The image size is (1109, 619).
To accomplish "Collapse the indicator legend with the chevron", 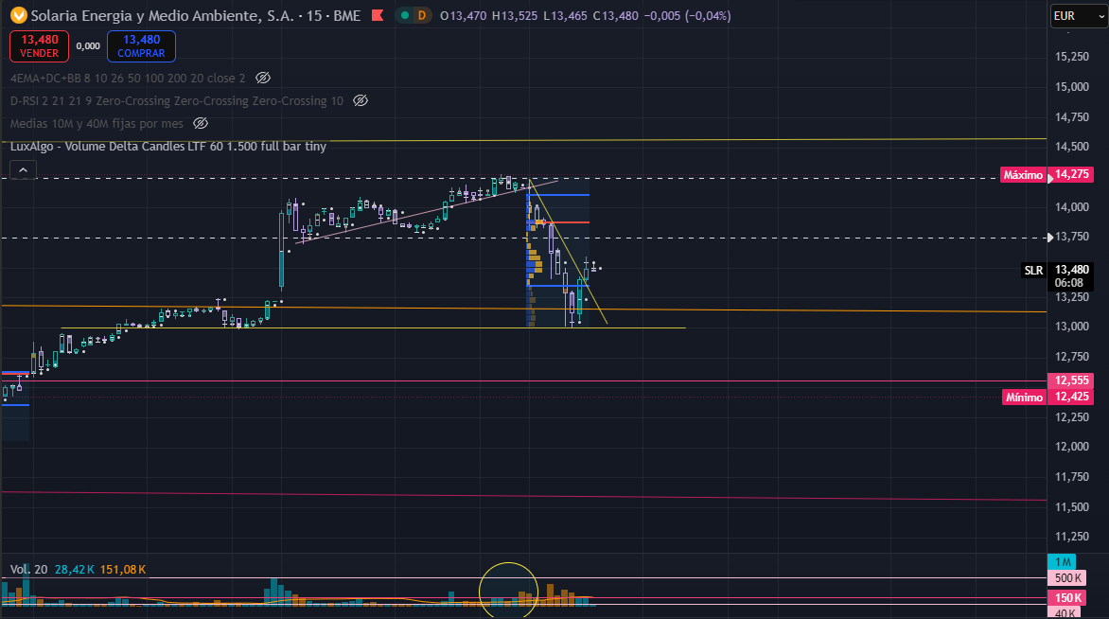I will [23, 169].
